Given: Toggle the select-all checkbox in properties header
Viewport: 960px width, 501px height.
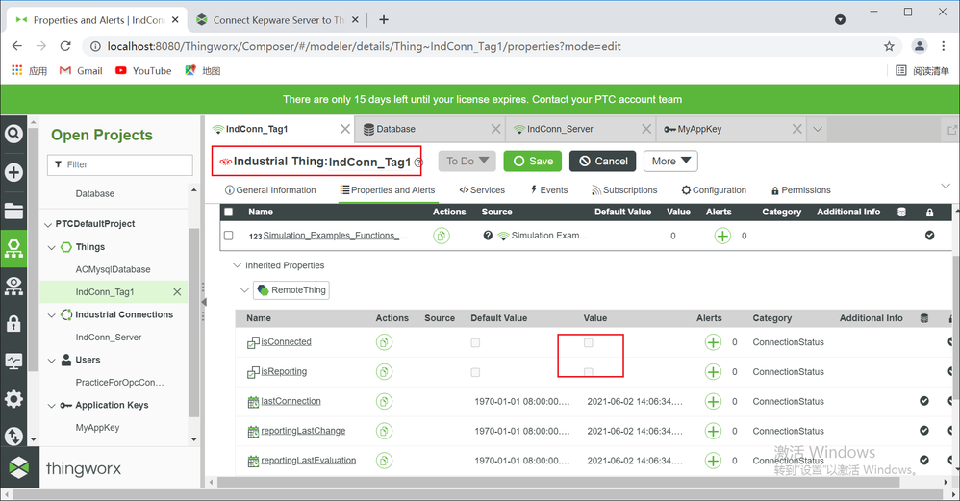Looking at the screenshot, I should coord(228,213).
